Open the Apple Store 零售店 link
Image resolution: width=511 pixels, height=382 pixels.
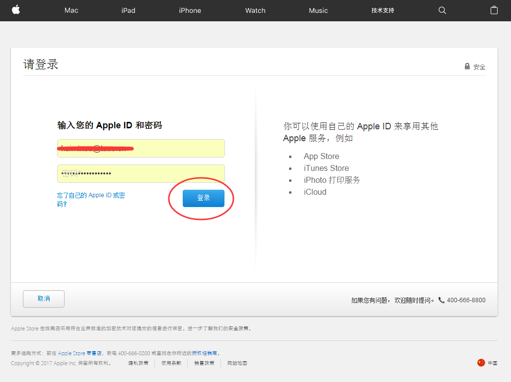(x=79, y=353)
